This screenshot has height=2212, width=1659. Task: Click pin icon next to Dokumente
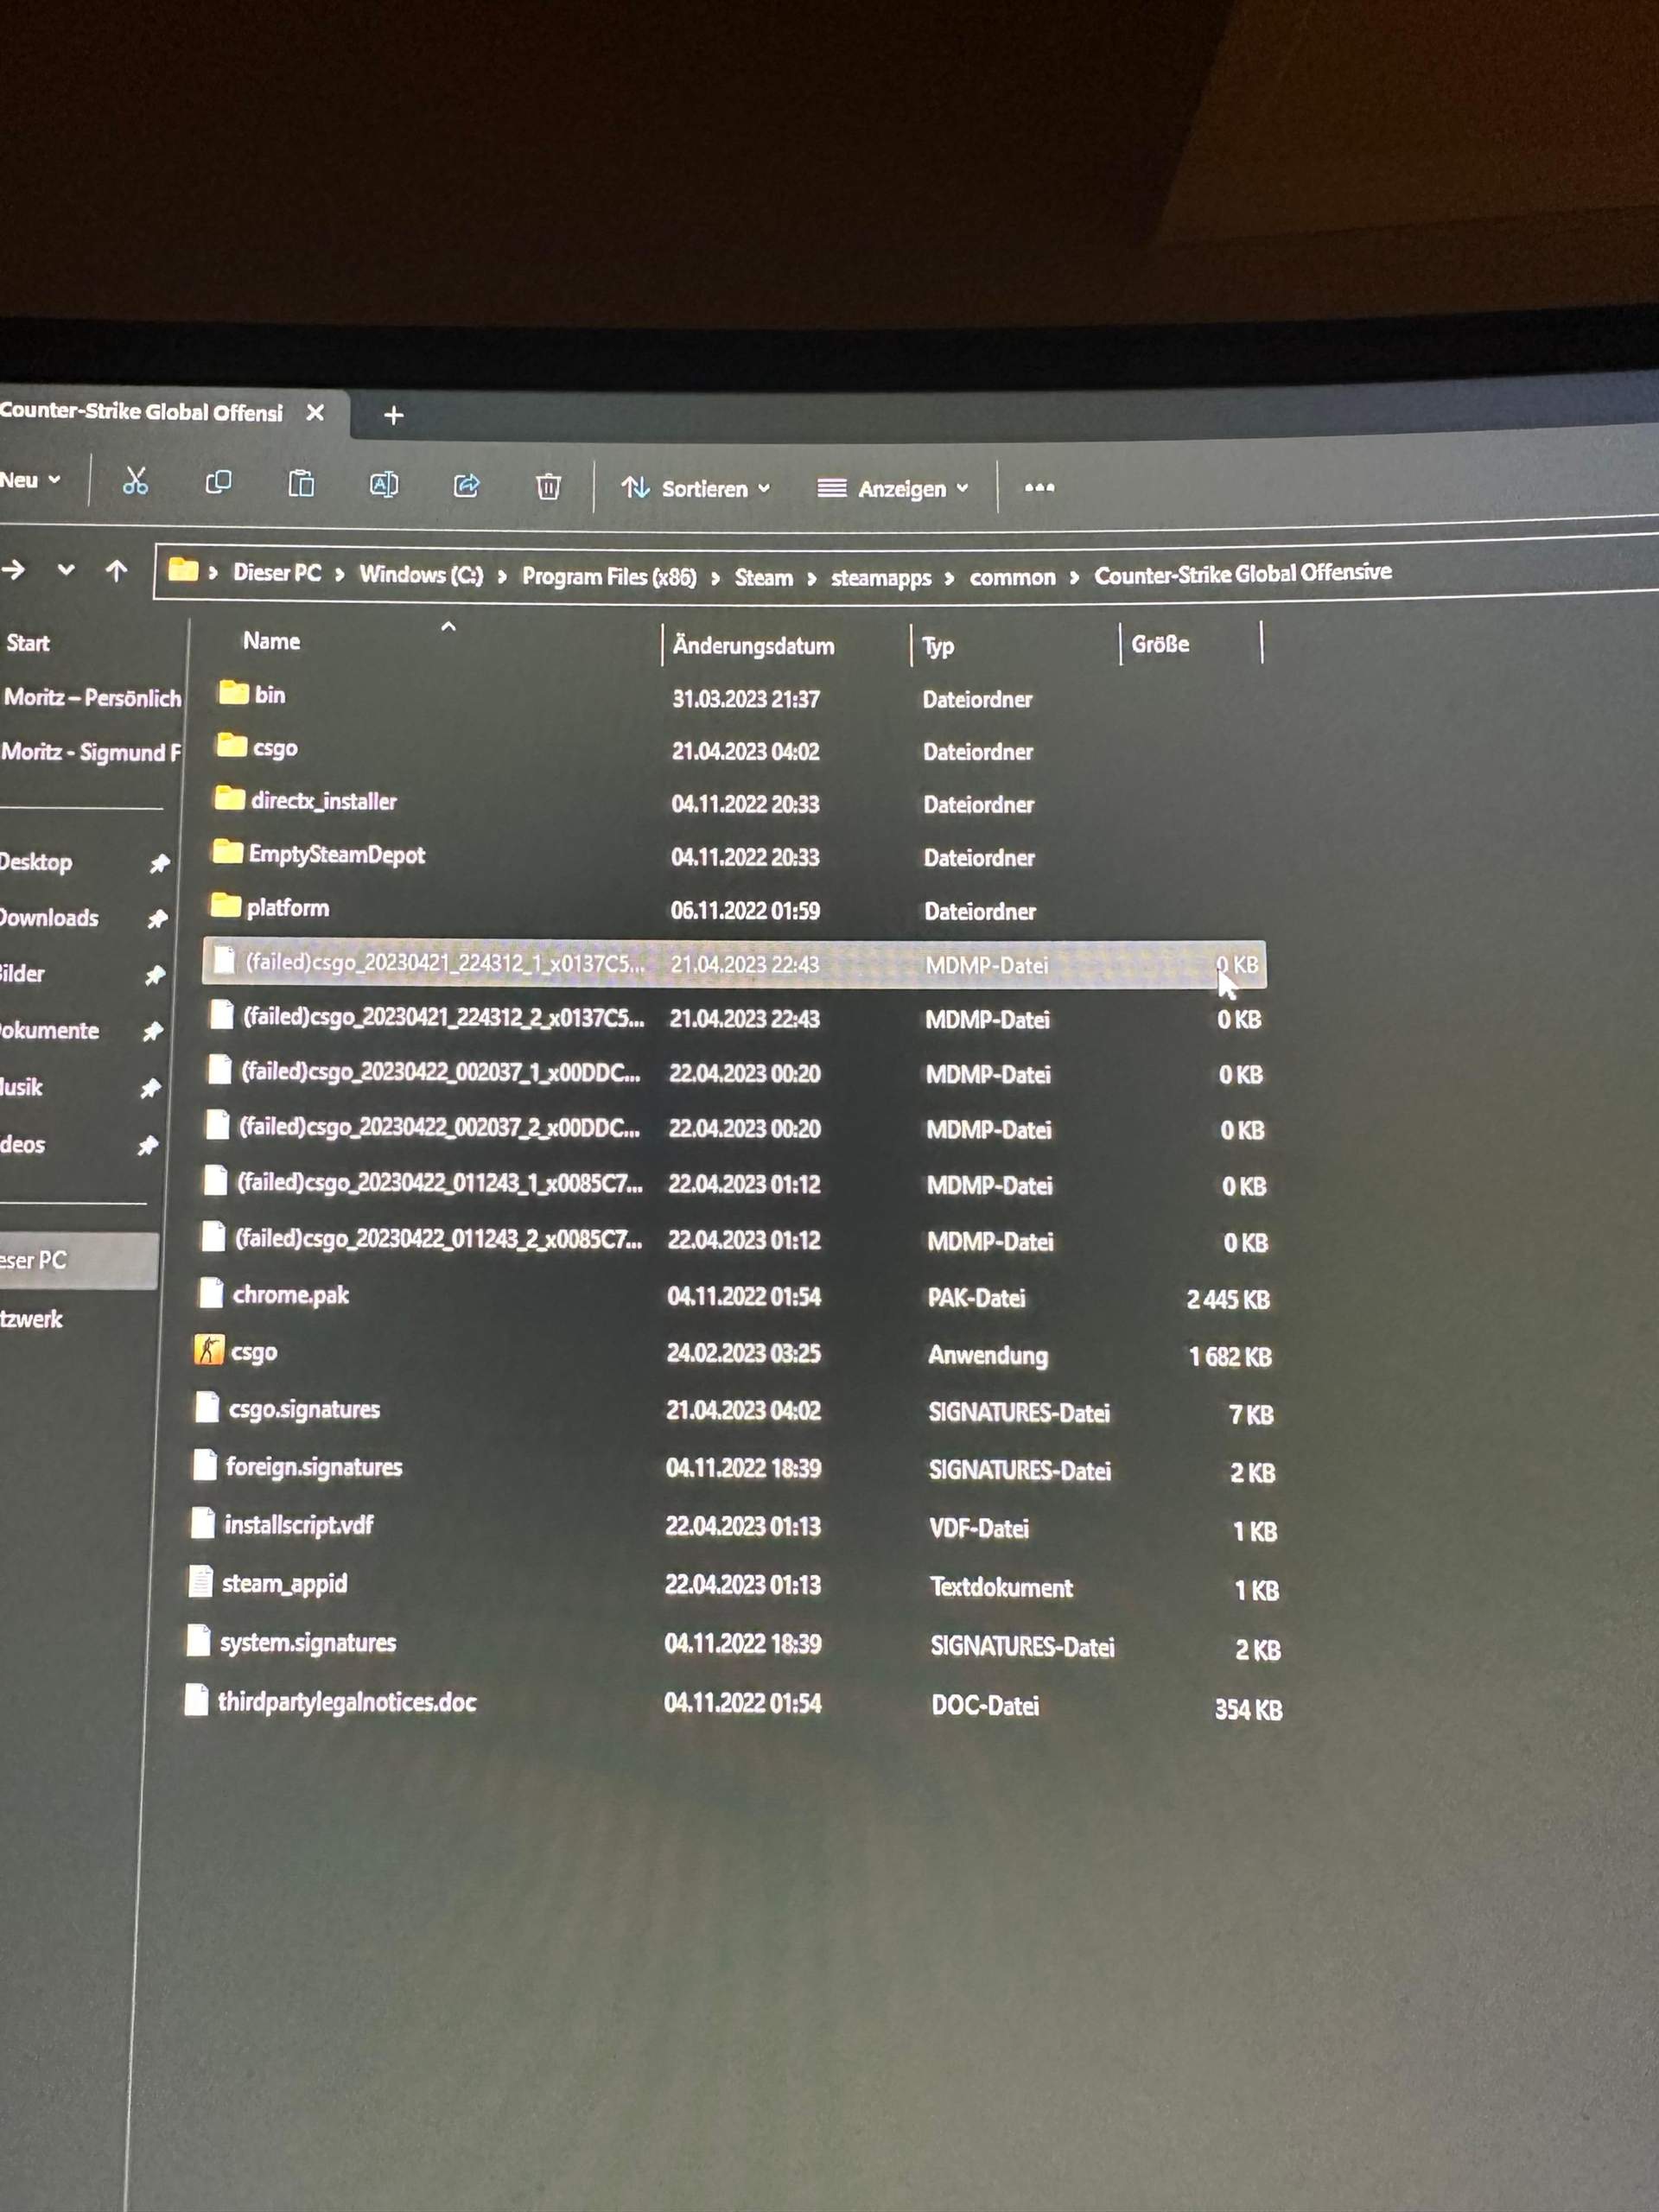tap(152, 1032)
